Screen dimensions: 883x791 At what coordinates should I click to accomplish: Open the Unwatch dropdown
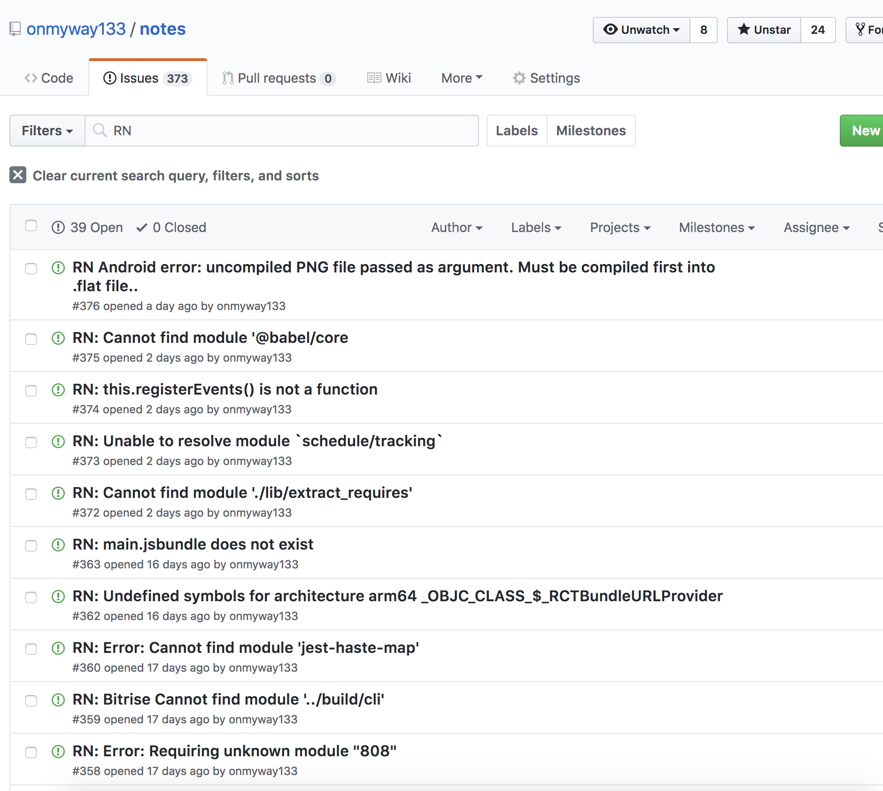pos(642,30)
